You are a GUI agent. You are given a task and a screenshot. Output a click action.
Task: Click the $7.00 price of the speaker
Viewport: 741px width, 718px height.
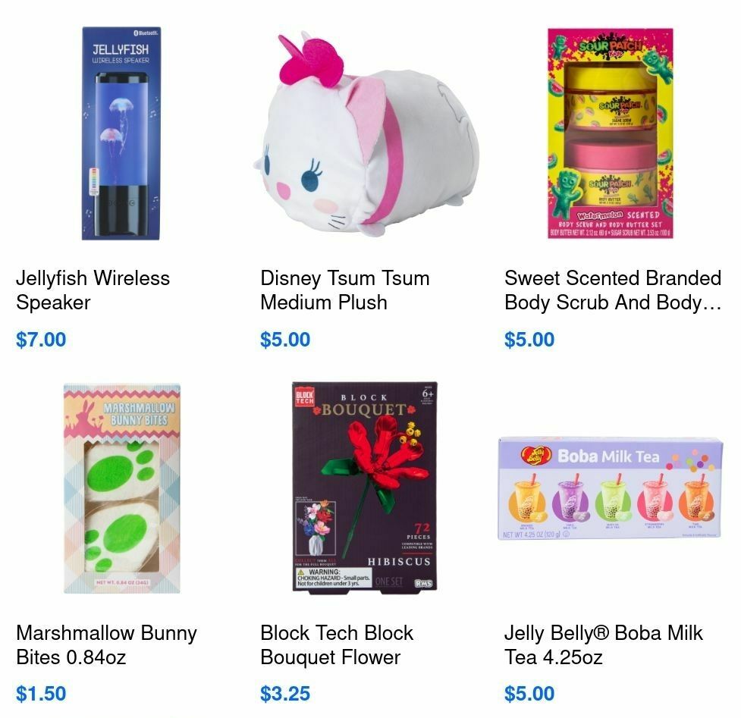coord(41,340)
